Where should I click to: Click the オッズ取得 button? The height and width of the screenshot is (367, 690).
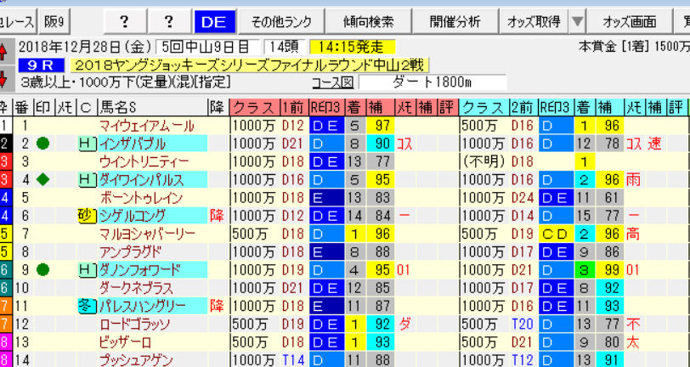(534, 21)
